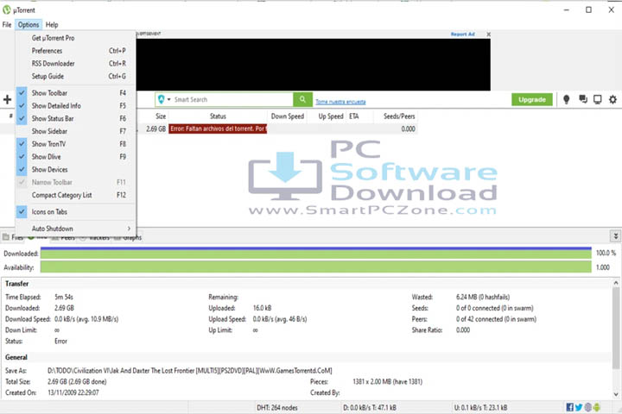Toggle the Show Toolbar option
The image size is (622, 414).
point(76,92)
